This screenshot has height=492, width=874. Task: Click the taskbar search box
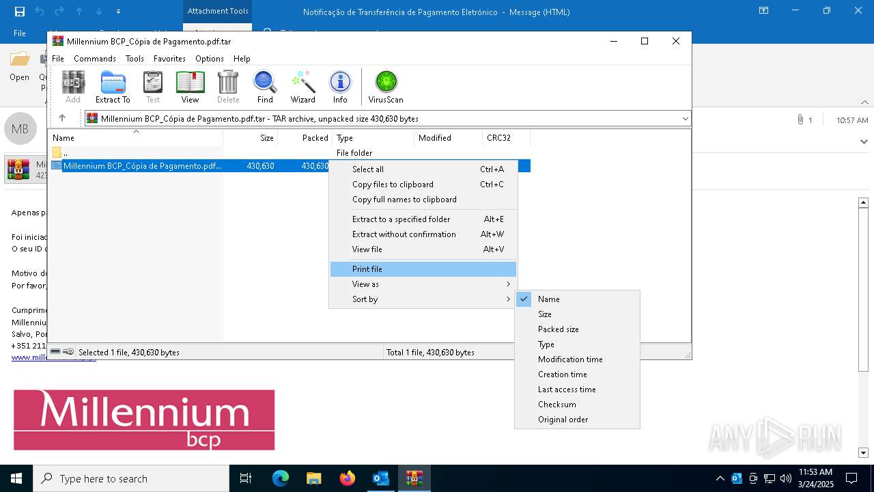point(131,478)
